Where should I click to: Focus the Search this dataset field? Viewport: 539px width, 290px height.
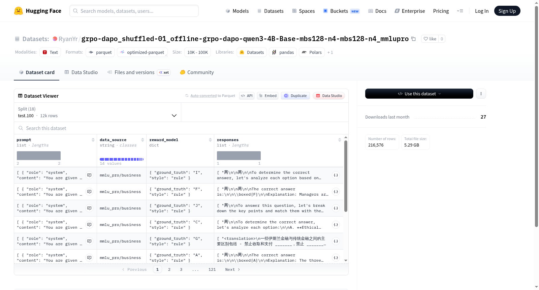pyautogui.click(x=181, y=128)
